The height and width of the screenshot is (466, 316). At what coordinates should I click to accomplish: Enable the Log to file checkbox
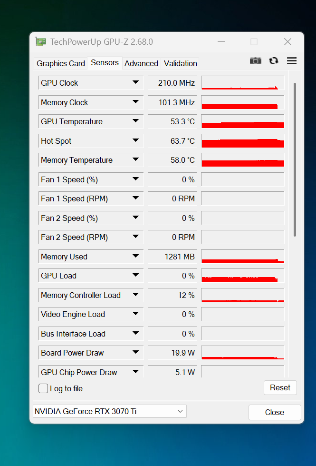[x=43, y=388]
